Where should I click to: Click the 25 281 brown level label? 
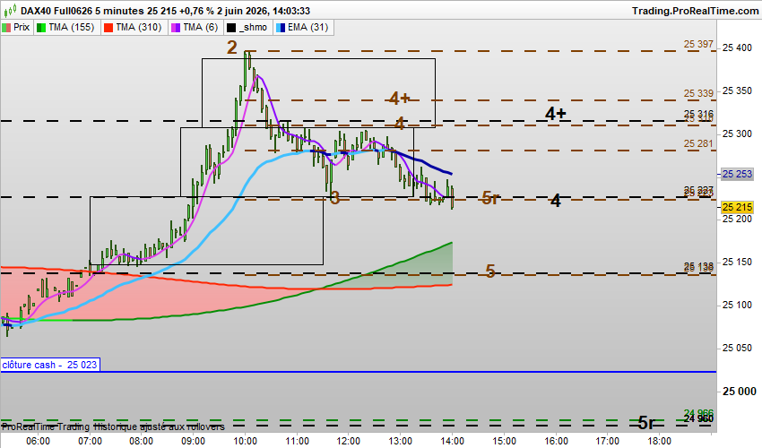point(698,143)
